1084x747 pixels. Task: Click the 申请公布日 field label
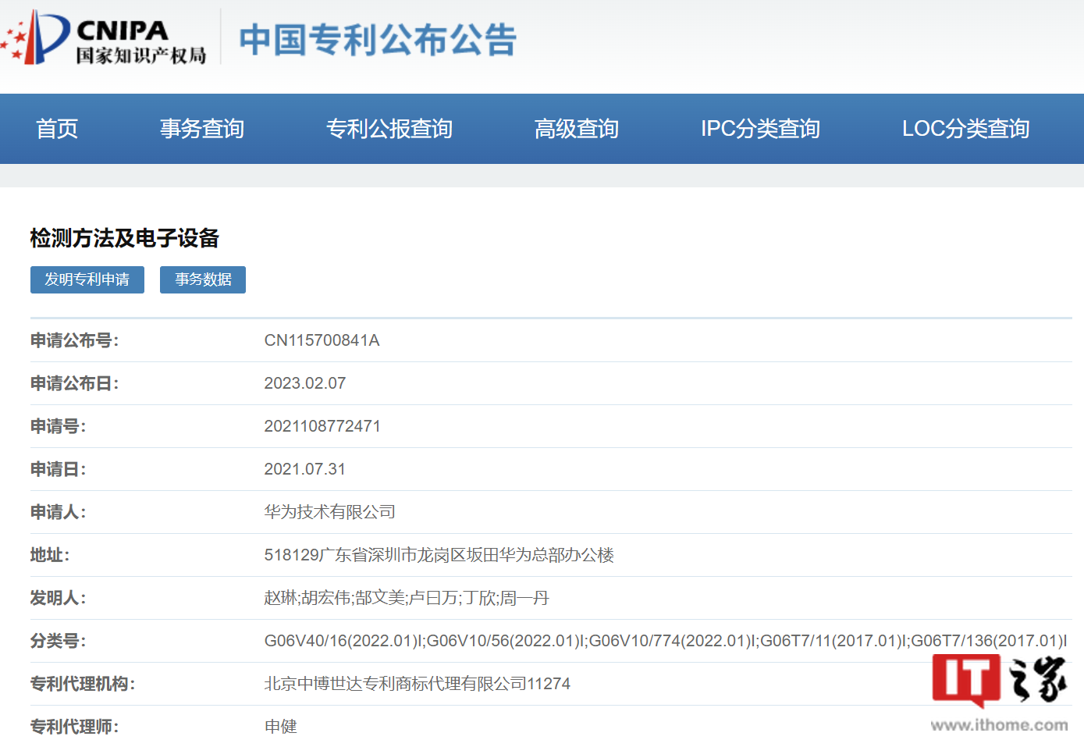click(74, 383)
